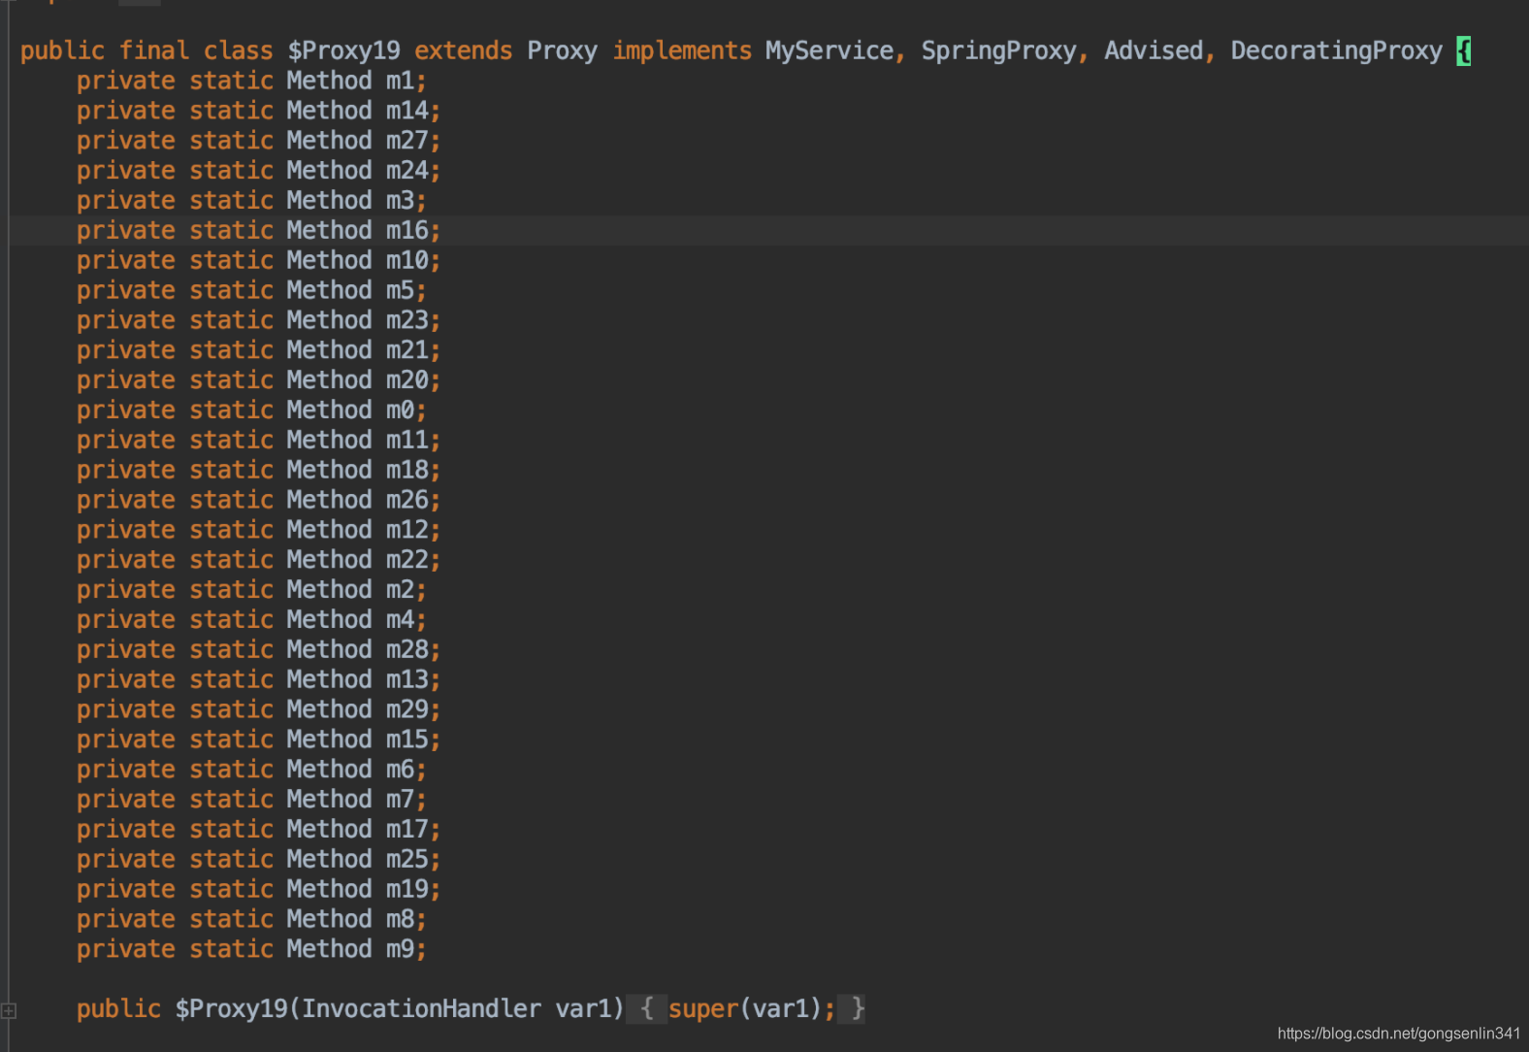Image resolution: width=1529 pixels, height=1052 pixels.
Task: Expand the folded $Proxy19 constructor with gutter plus icon
Action: [9, 1010]
